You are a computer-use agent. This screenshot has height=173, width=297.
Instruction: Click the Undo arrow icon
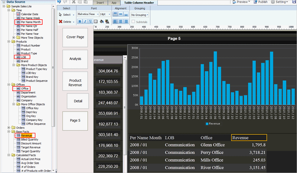tap(59, 2)
